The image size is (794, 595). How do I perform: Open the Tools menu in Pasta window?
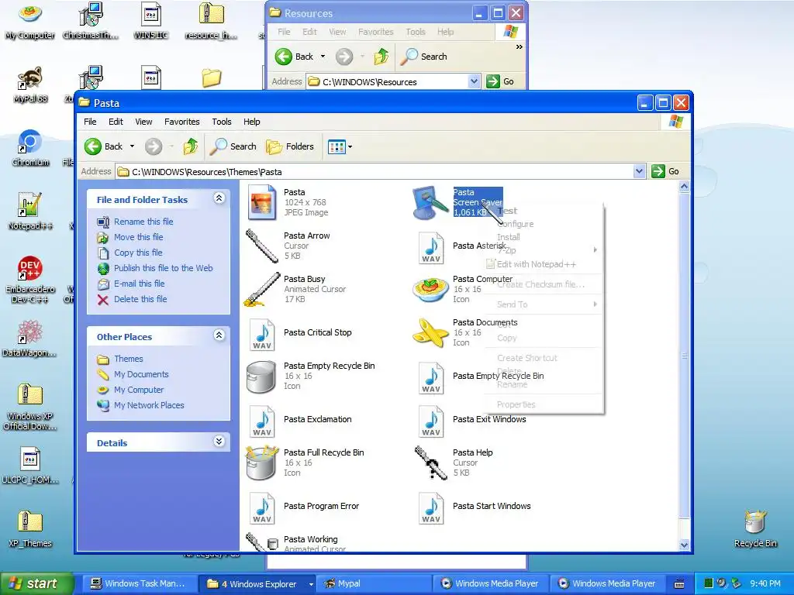222,122
